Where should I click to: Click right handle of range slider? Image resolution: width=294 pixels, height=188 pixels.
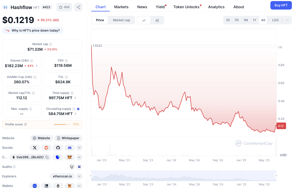[x=276, y=176]
